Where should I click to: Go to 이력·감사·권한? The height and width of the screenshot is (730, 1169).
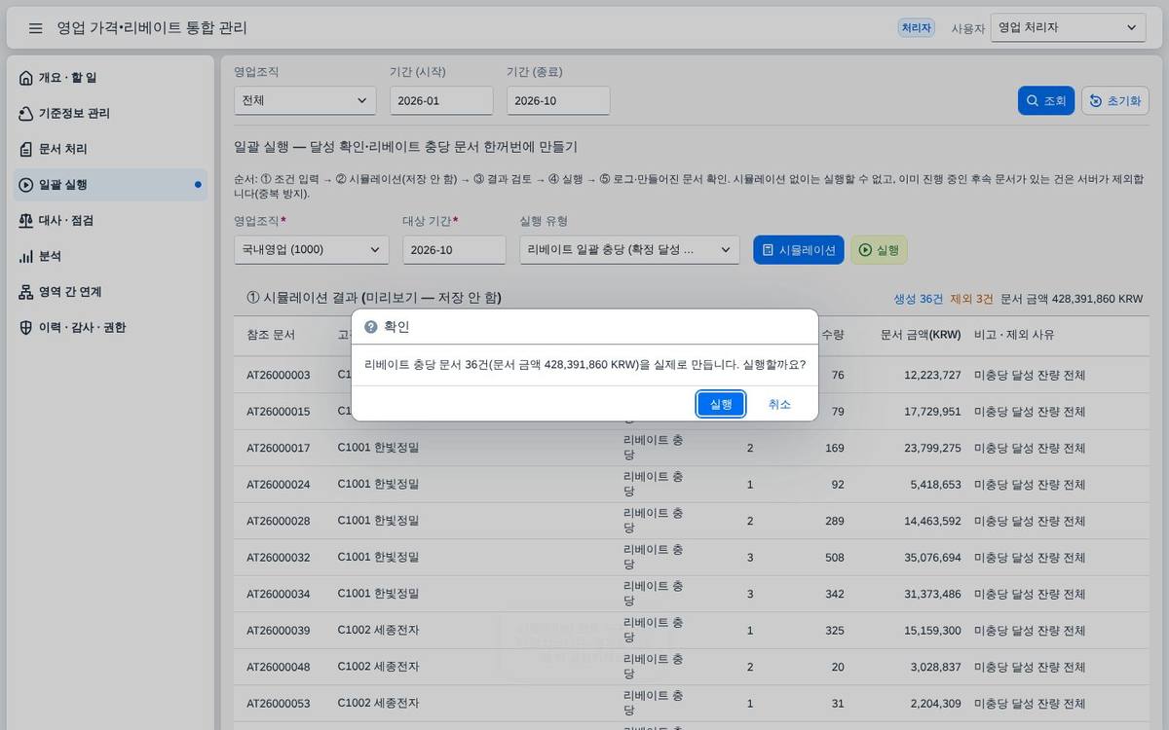coord(110,328)
